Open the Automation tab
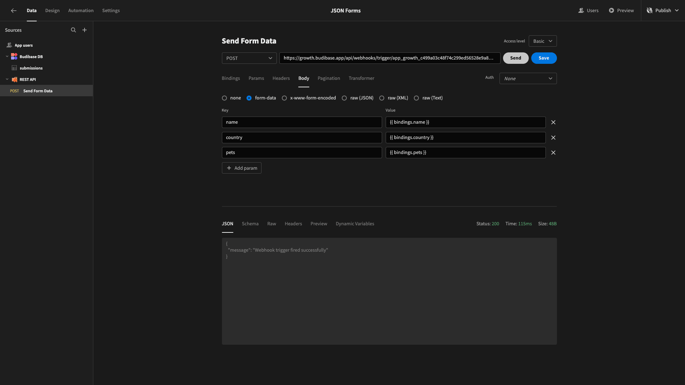 point(81,11)
